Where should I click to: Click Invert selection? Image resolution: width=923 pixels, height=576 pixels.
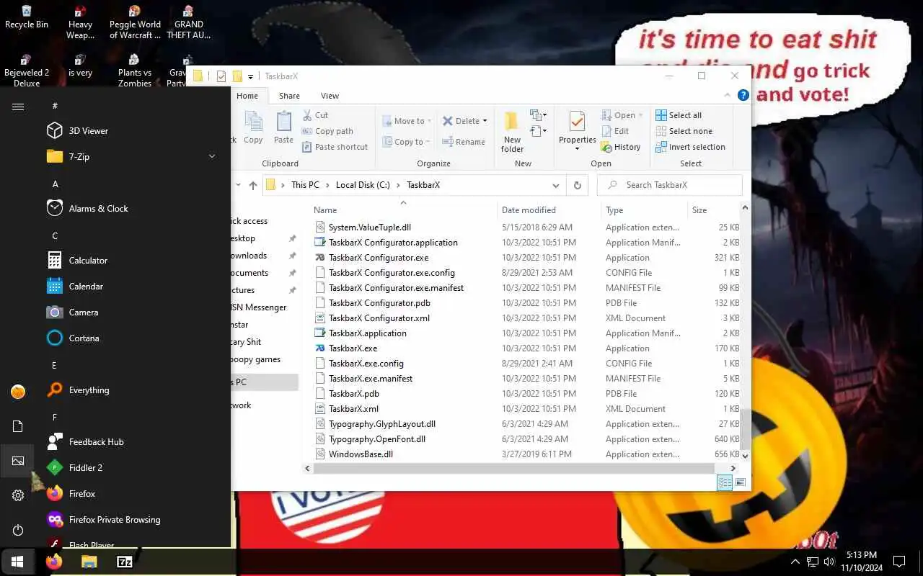(690, 147)
